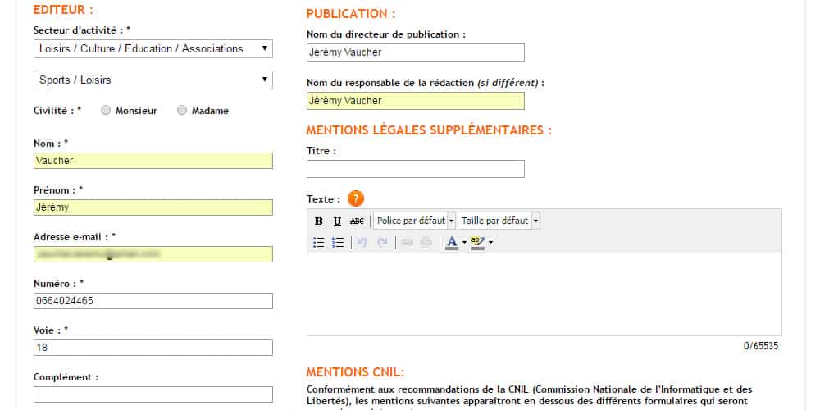
Task: Open the Sports / Loisirs sub-sector dropdown
Action: [153, 80]
